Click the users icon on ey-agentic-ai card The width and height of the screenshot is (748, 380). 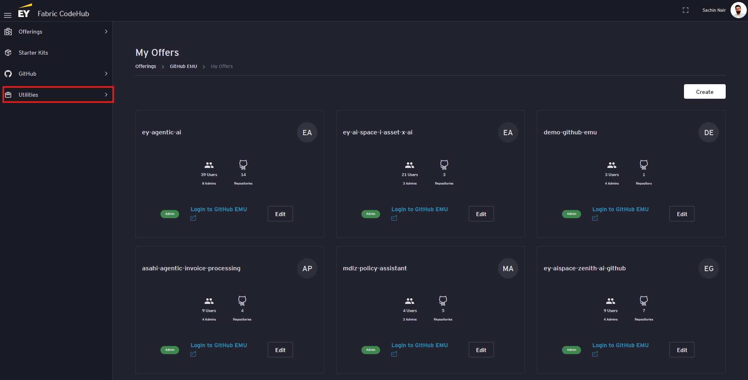tap(209, 165)
